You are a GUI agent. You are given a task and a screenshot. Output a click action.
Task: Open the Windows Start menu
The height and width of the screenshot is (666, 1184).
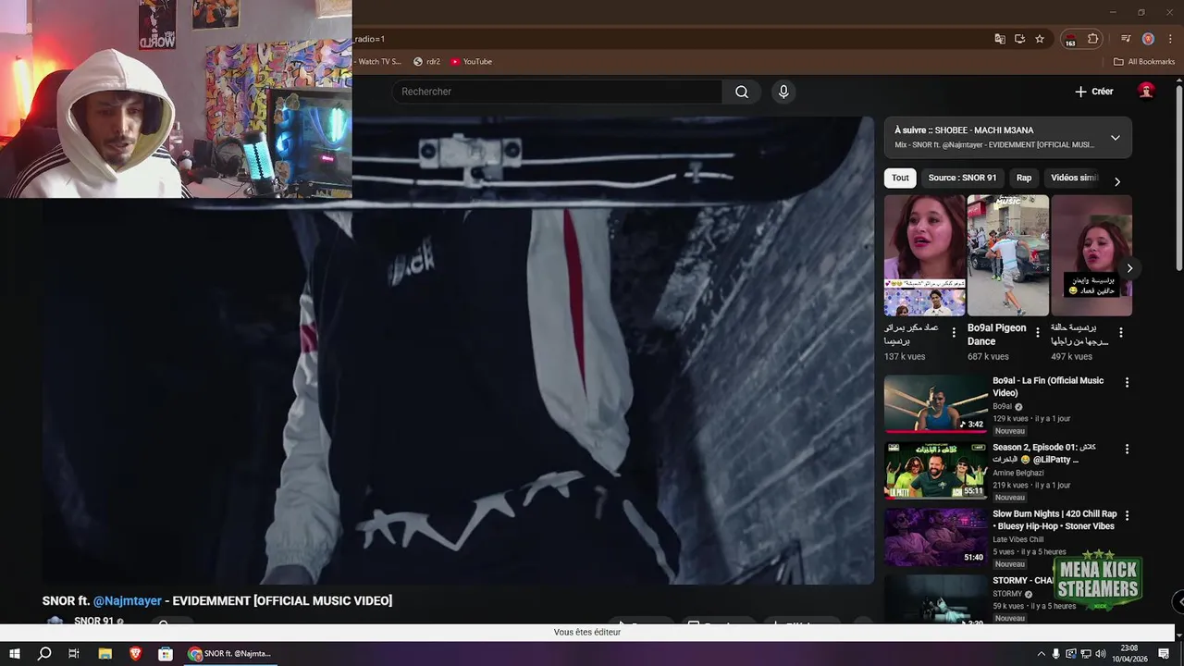15,653
